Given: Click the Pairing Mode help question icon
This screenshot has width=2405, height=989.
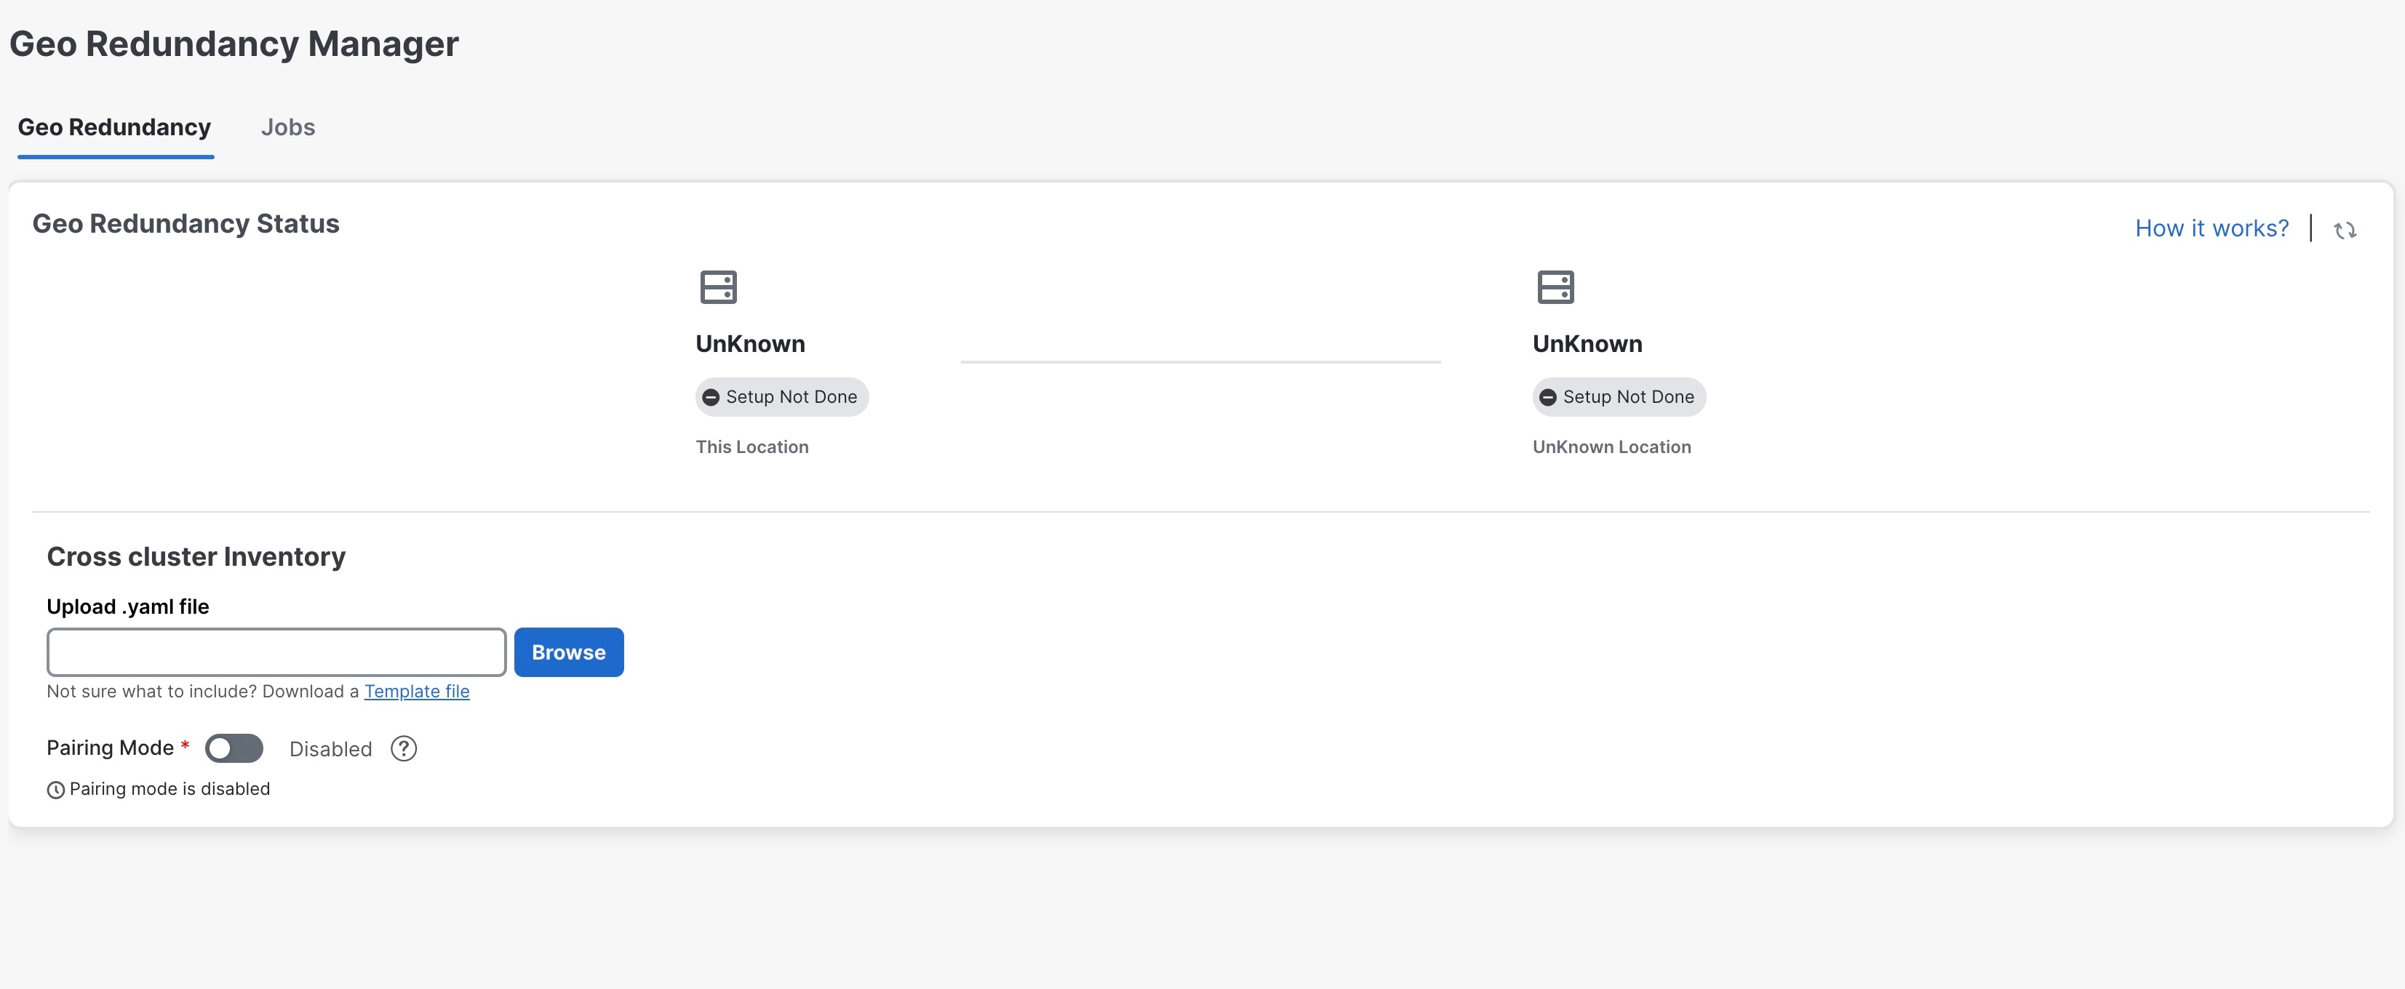Looking at the screenshot, I should (x=403, y=748).
